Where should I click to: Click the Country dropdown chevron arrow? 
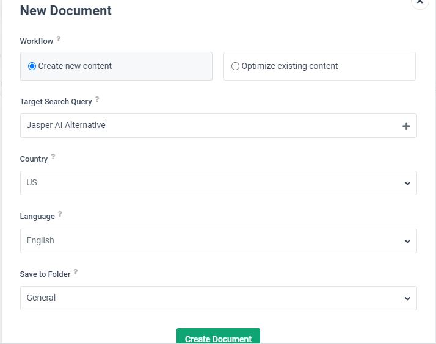tap(407, 184)
